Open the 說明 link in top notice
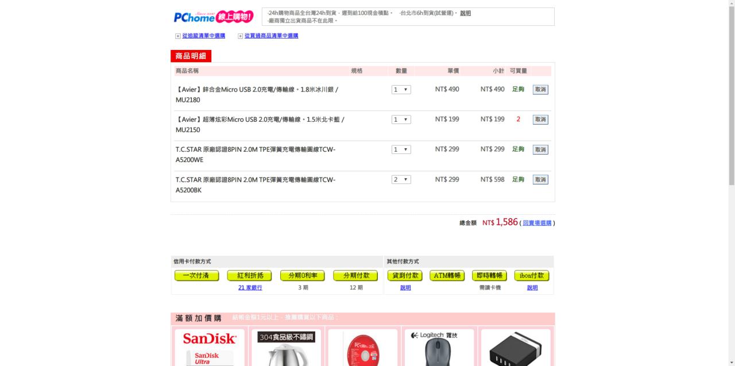 click(465, 13)
